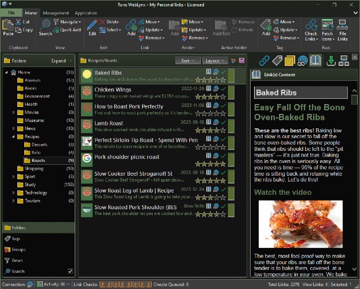Show the link details chain icon panel
The height and width of the screenshot is (289, 360).
(x=265, y=61)
